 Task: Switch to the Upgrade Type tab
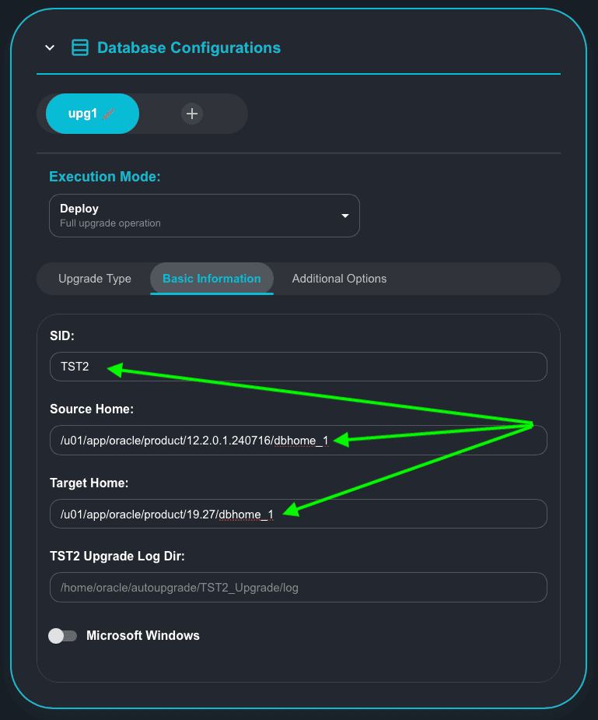pos(95,279)
